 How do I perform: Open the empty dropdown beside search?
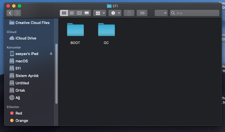tap(161, 13)
